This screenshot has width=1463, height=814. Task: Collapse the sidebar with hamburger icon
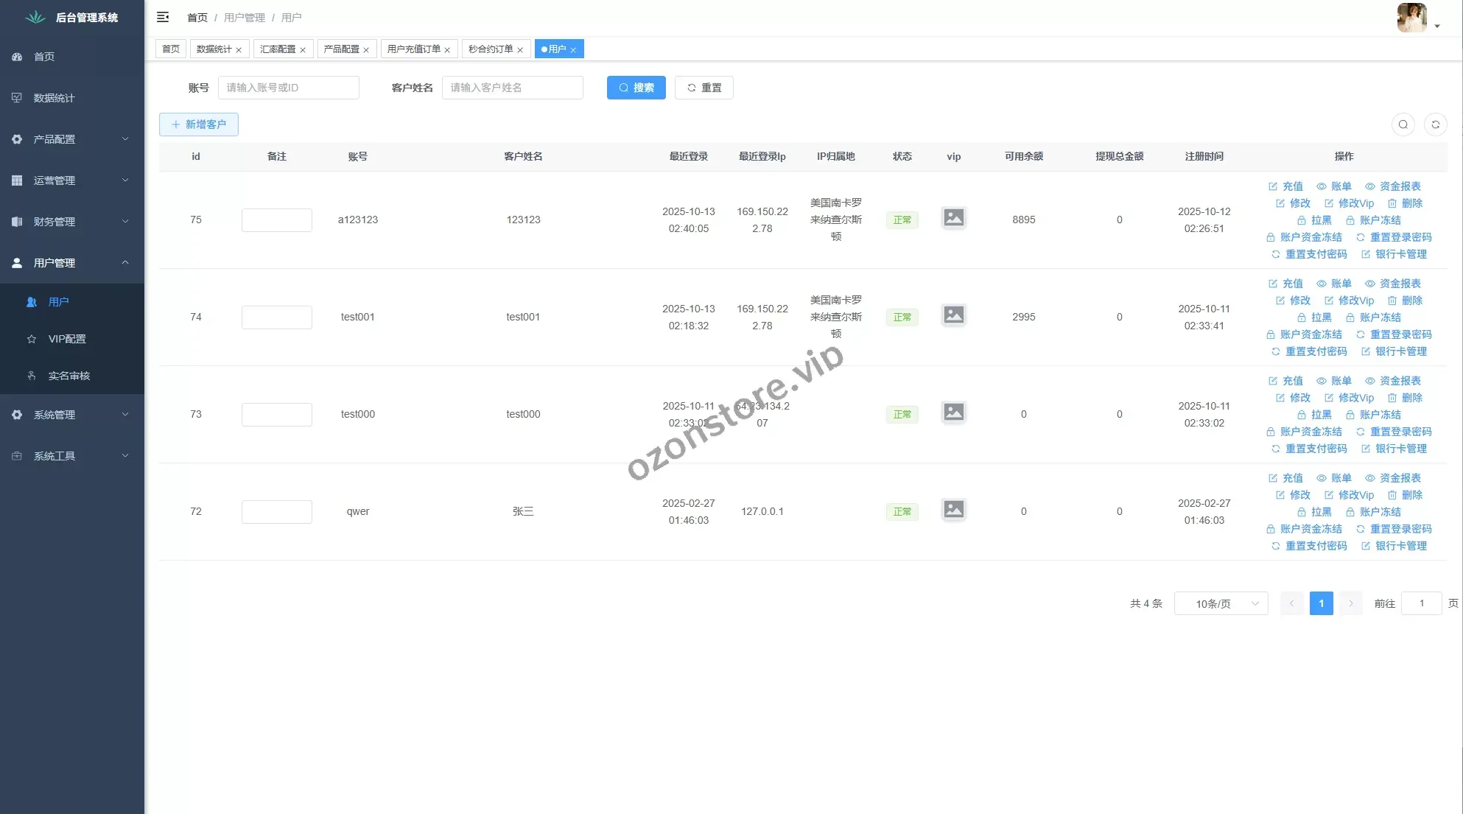163,17
